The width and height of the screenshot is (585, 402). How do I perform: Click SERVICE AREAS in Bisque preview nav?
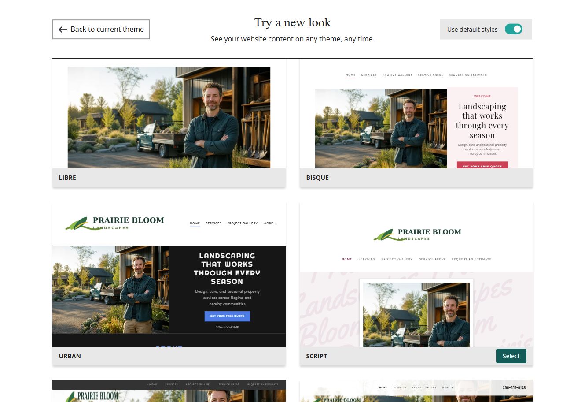click(430, 75)
